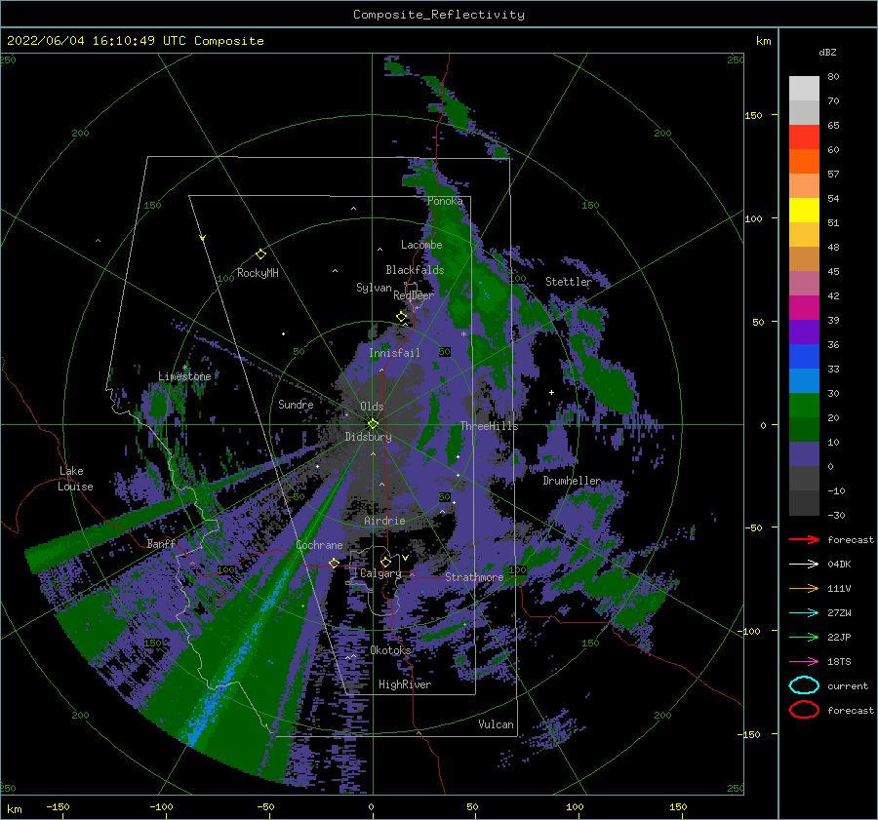Click the Airdrie town label

tap(384, 521)
